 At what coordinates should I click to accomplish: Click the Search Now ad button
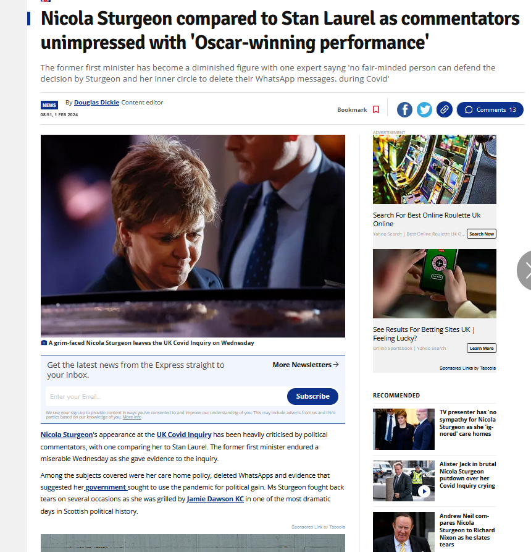(x=482, y=234)
